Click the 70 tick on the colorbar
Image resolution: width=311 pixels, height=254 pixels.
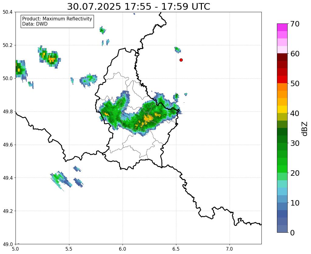pos(295,24)
